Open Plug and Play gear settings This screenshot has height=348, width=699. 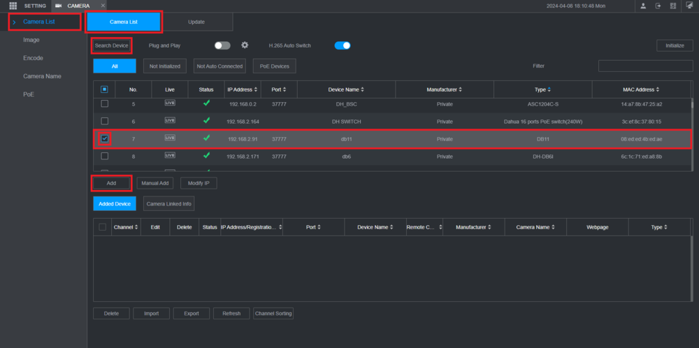(x=245, y=45)
